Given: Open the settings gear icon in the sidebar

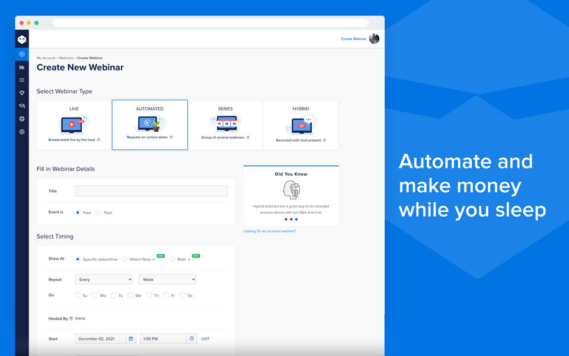Looking at the screenshot, I should click(22, 132).
